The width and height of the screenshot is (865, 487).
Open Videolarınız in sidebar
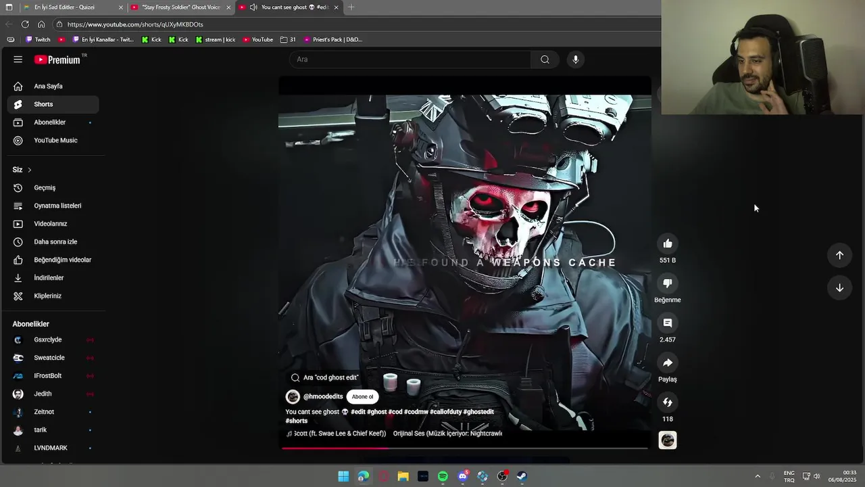[53, 224]
